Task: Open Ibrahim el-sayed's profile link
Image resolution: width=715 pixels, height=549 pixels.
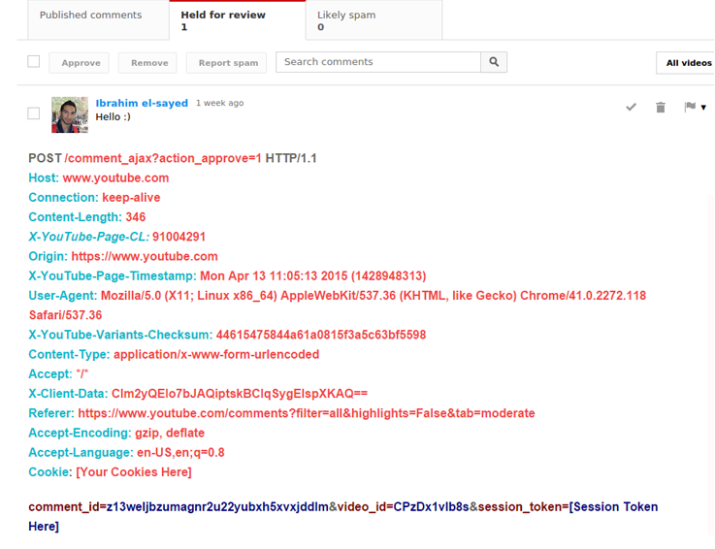Action: click(x=142, y=103)
